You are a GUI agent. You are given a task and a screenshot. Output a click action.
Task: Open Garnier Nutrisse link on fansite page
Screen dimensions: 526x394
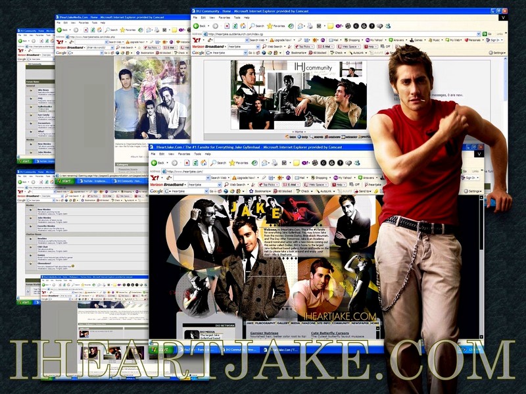pos(264,333)
